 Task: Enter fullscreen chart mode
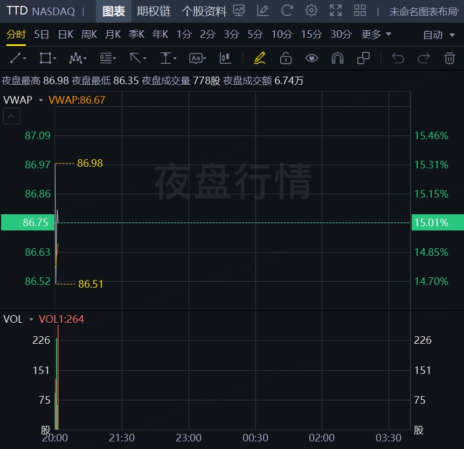pos(335,11)
